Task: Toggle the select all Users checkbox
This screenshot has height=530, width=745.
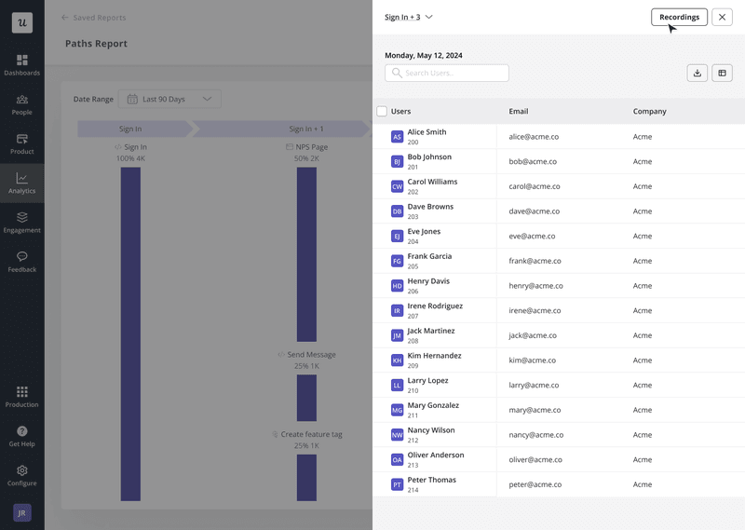Action: click(x=382, y=112)
